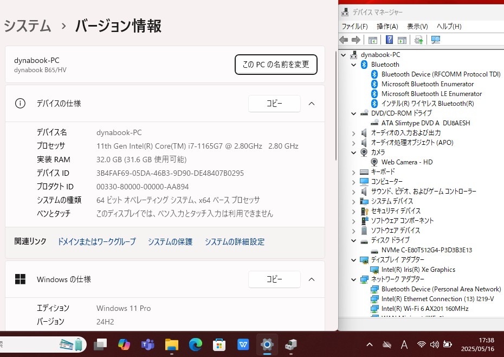This screenshot has height=357, width=504.
Task: Click the Intel Ethernet Connection I219-V icon
Action: coord(374,299)
